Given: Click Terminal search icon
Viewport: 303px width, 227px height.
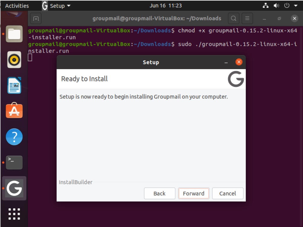Looking at the screenshot, I should coord(233,18).
